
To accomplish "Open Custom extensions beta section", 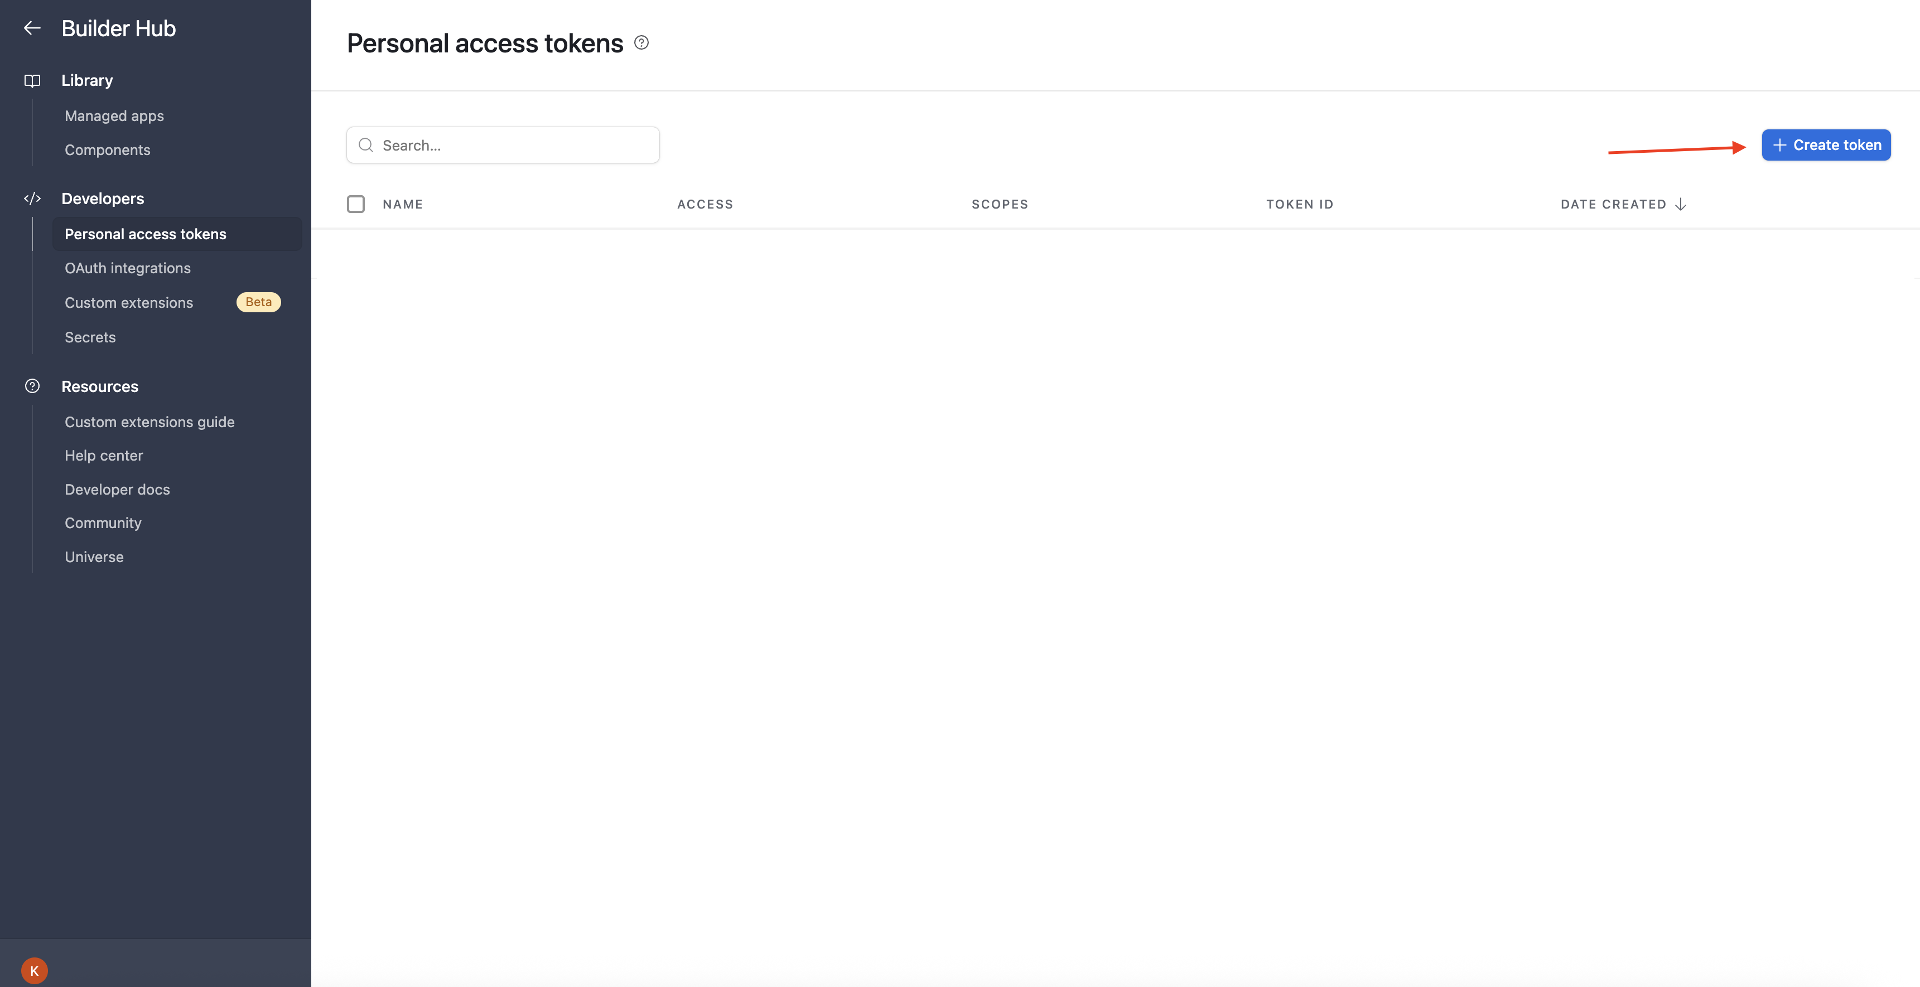I will tap(129, 302).
